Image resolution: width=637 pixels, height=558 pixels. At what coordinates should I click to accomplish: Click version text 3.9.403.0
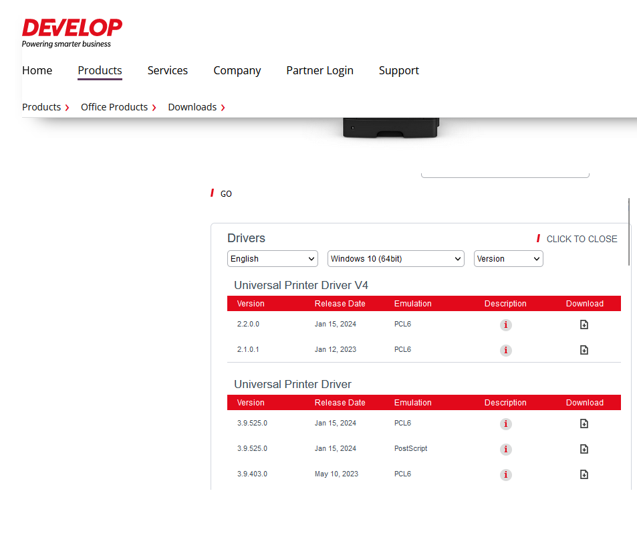(252, 474)
